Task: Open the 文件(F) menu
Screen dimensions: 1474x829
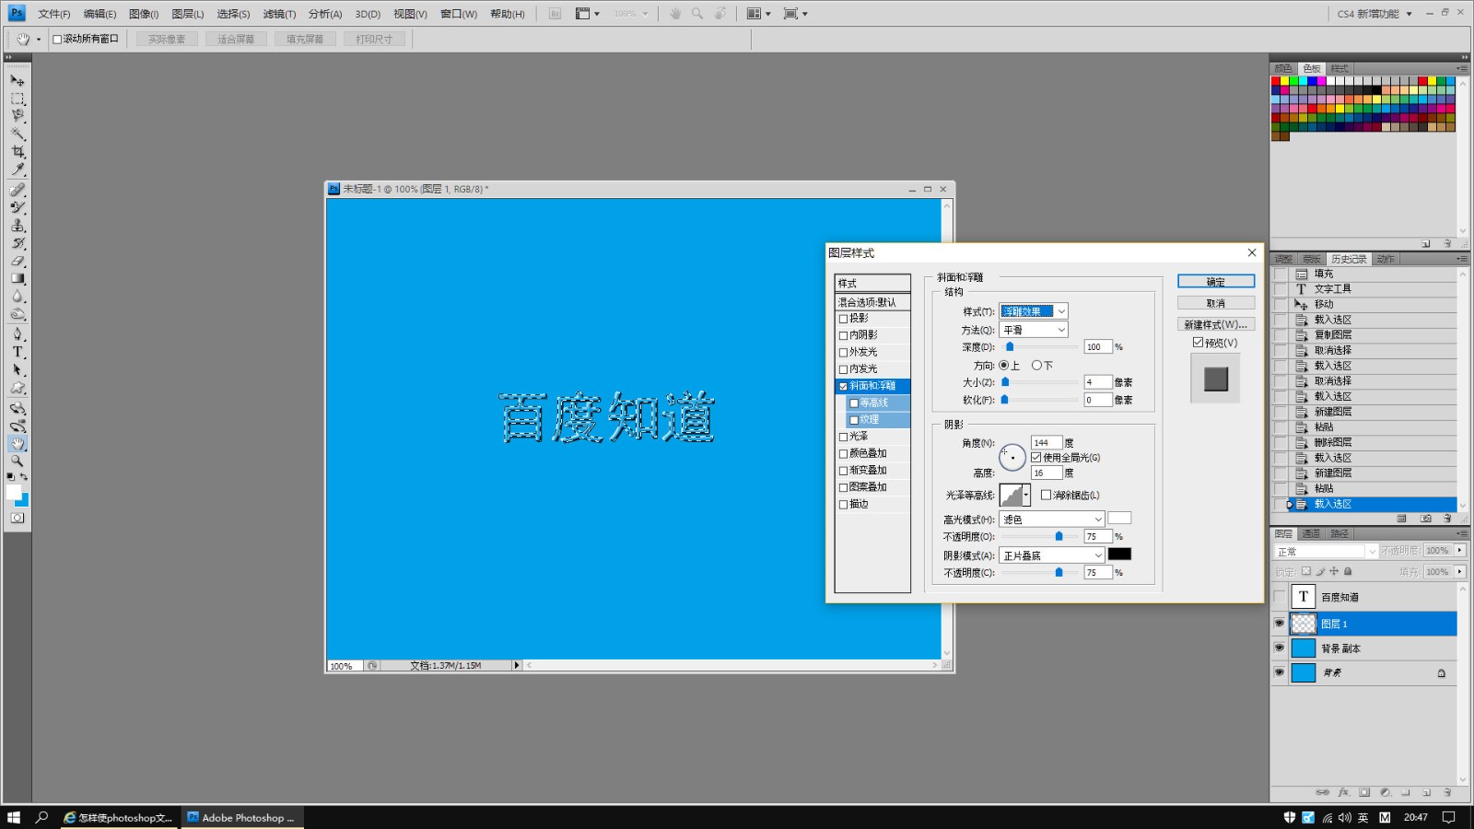Action: (54, 14)
